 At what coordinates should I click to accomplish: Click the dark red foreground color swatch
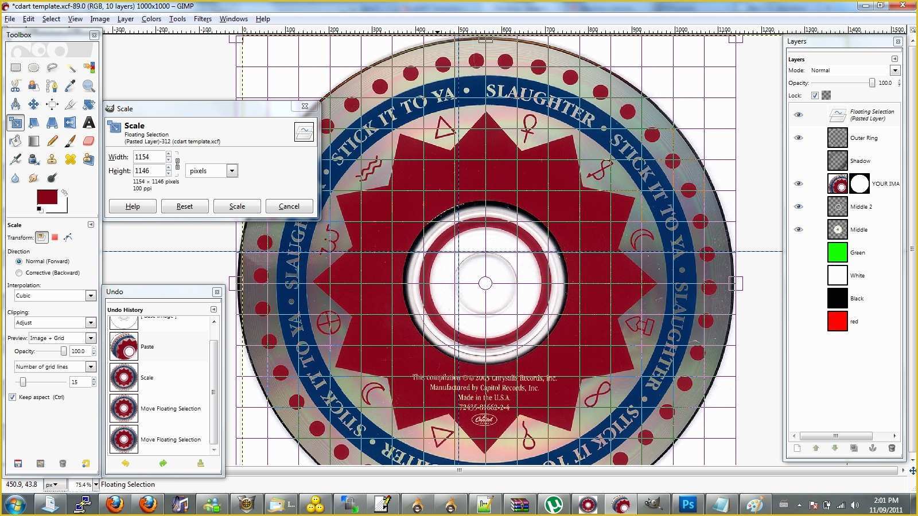[x=47, y=197]
